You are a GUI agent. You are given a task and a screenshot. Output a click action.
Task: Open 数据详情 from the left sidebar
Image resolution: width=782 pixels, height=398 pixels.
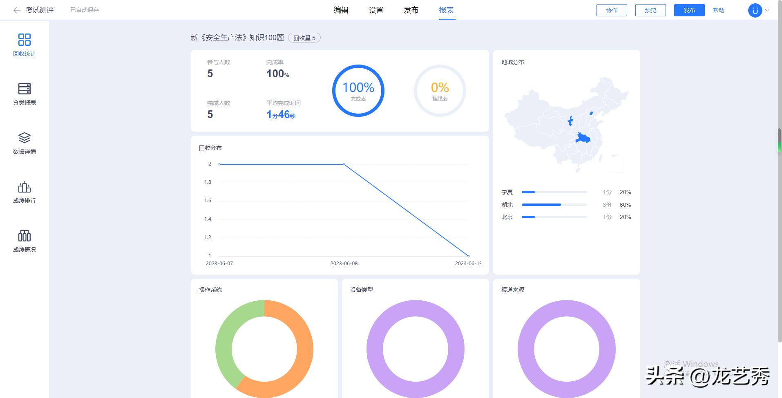coord(25,143)
